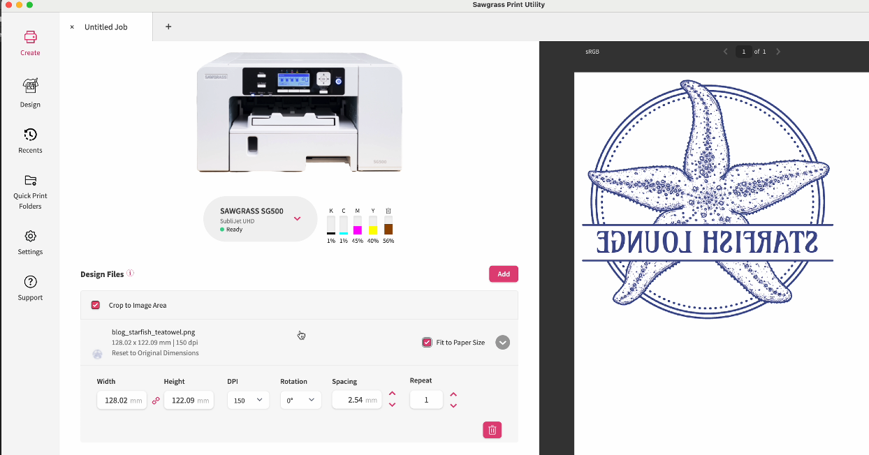Click Reset to Original Dimensions
This screenshot has width=869, height=455.
click(x=155, y=353)
